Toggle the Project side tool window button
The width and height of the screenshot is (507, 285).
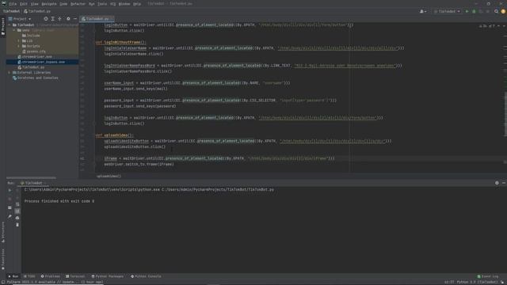click(3, 26)
